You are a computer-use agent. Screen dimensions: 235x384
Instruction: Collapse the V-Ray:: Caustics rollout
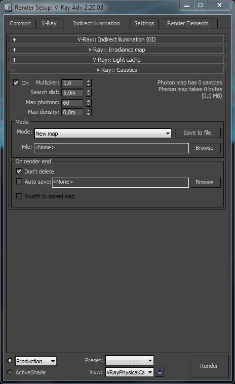tap(116, 70)
